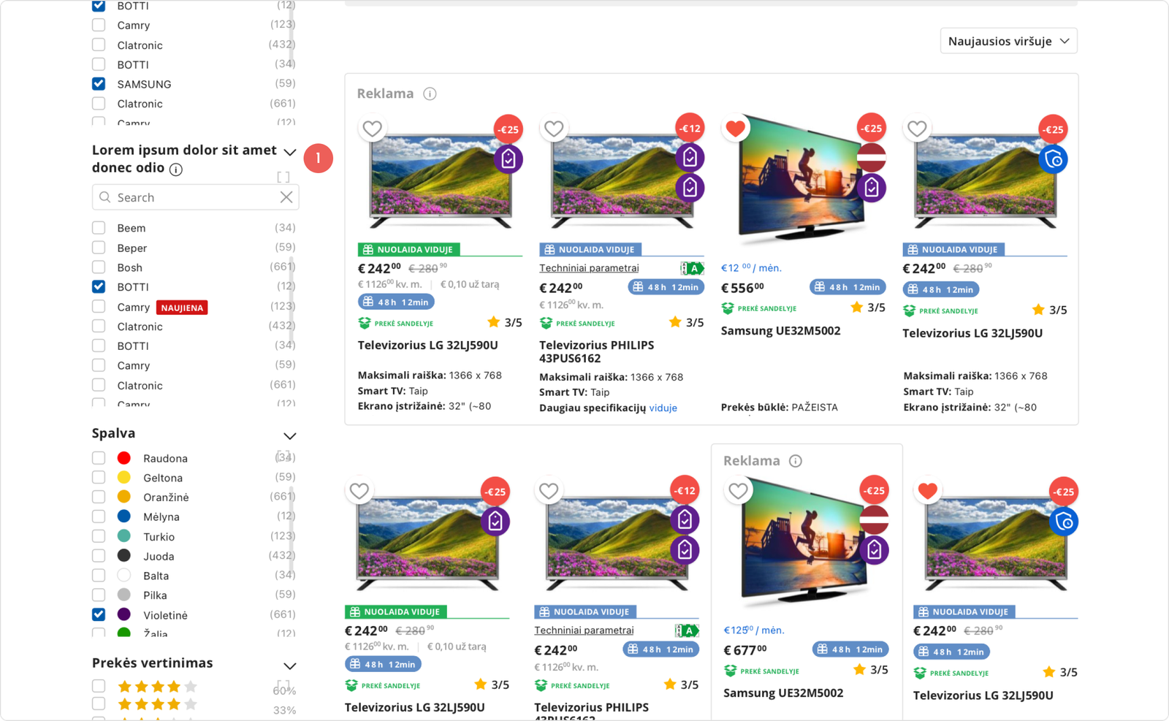Open Techniniai parametrai link on first Philips
The image size is (1169, 721).
point(589,268)
